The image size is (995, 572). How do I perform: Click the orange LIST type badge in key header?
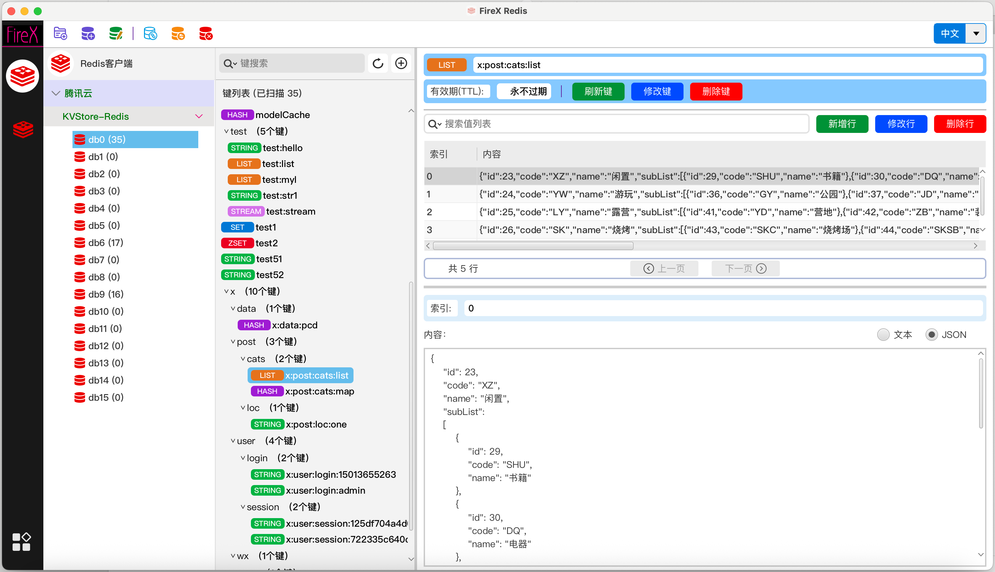pyautogui.click(x=447, y=65)
